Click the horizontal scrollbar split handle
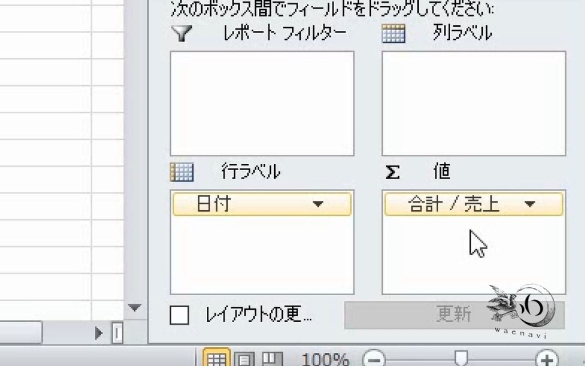 [x=117, y=333]
